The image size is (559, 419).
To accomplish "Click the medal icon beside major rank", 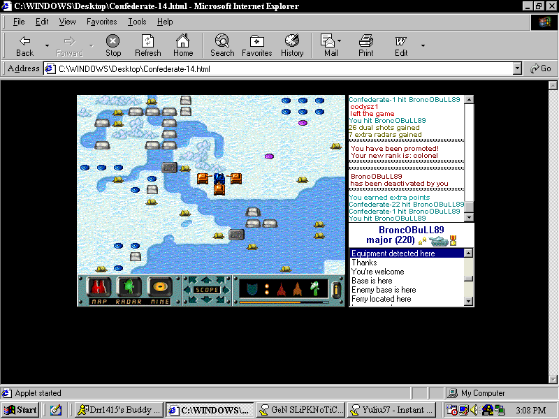I will 453,240.
